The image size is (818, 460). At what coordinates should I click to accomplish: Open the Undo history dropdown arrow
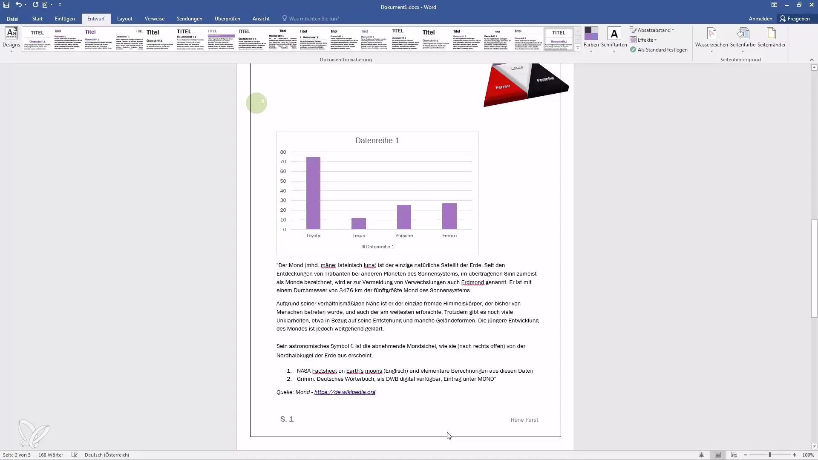(25, 5)
